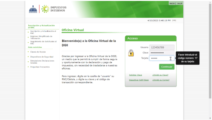The width and height of the screenshot is (212, 120).
Task: Go to INICIO in the top bar
Action: click(x=172, y=3)
